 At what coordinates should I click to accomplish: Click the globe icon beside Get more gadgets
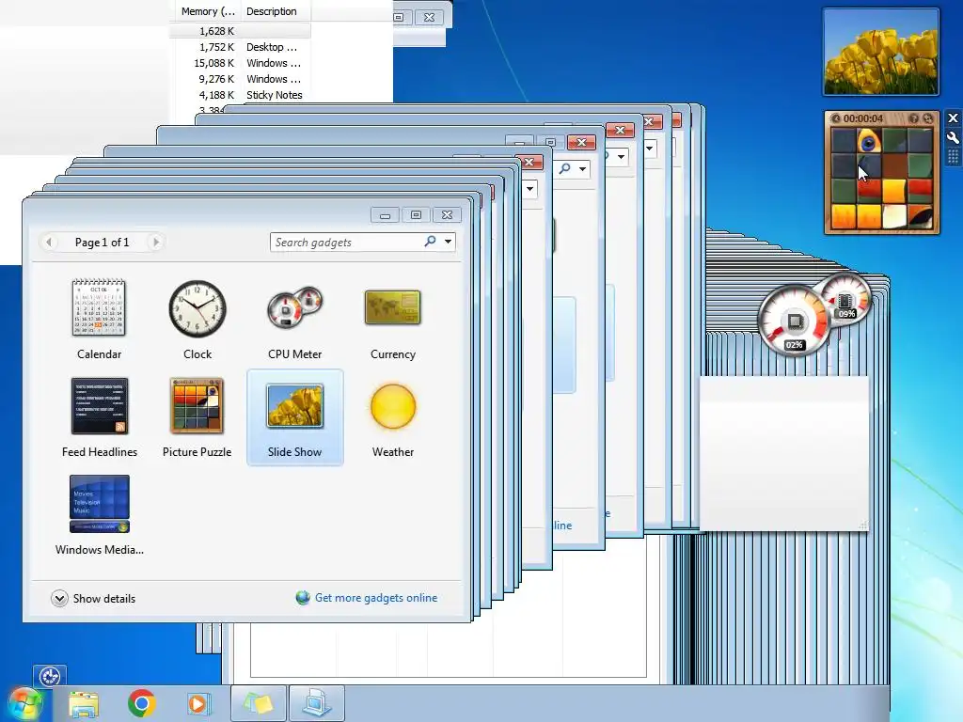tap(303, 597)
